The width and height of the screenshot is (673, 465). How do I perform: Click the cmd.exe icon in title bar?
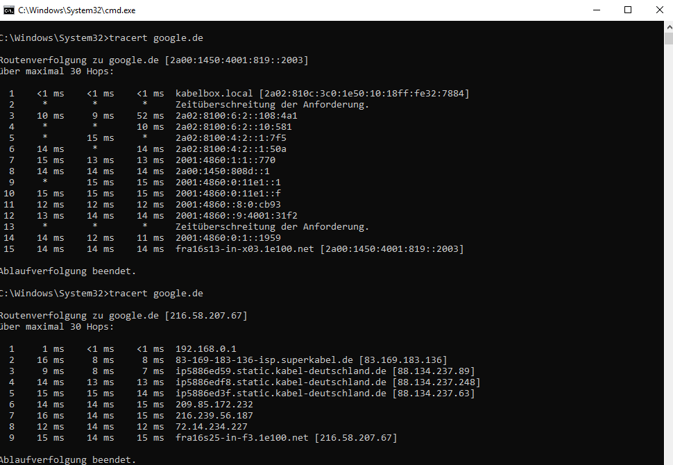(x=8, y=10)
